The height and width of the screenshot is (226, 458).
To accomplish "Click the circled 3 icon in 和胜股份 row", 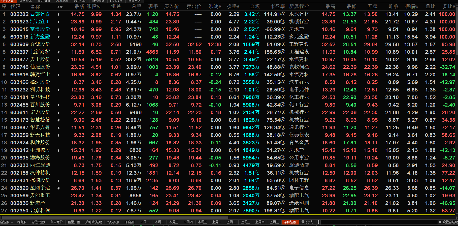I will [x=283, y=143].
